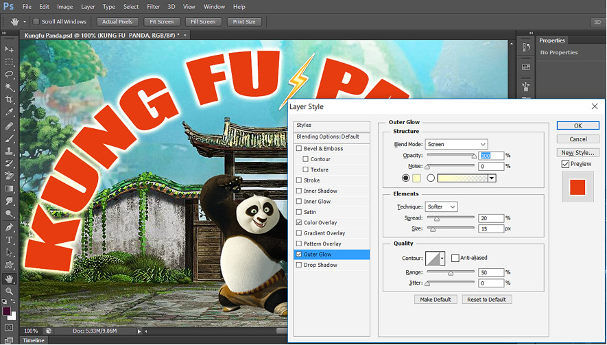
Task: Select the Healing Brush tool
Action: (x=9, y=126)
